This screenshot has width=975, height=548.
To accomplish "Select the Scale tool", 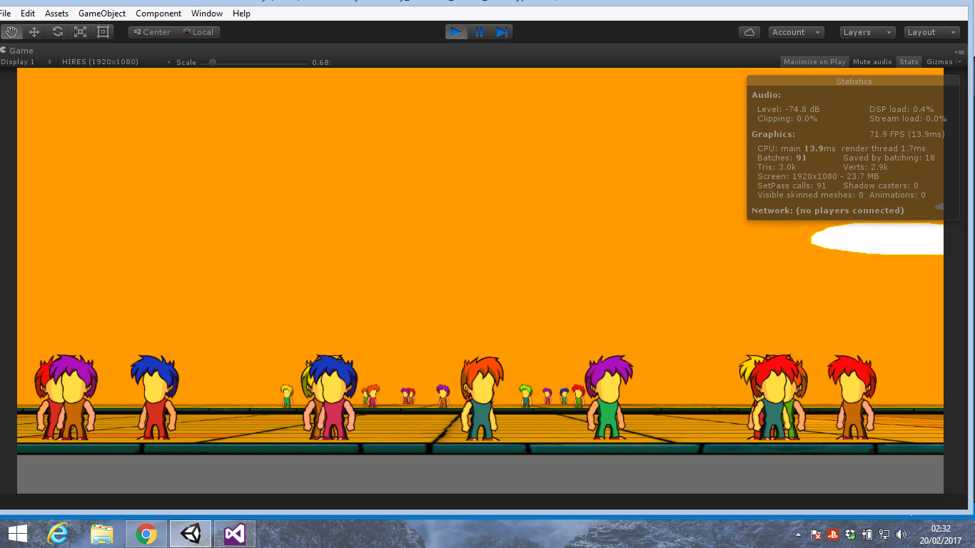I will coord(81,32).
